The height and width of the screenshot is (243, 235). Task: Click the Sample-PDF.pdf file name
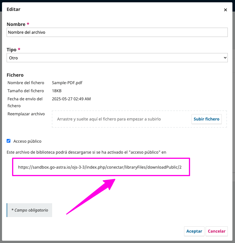[67, 83]
